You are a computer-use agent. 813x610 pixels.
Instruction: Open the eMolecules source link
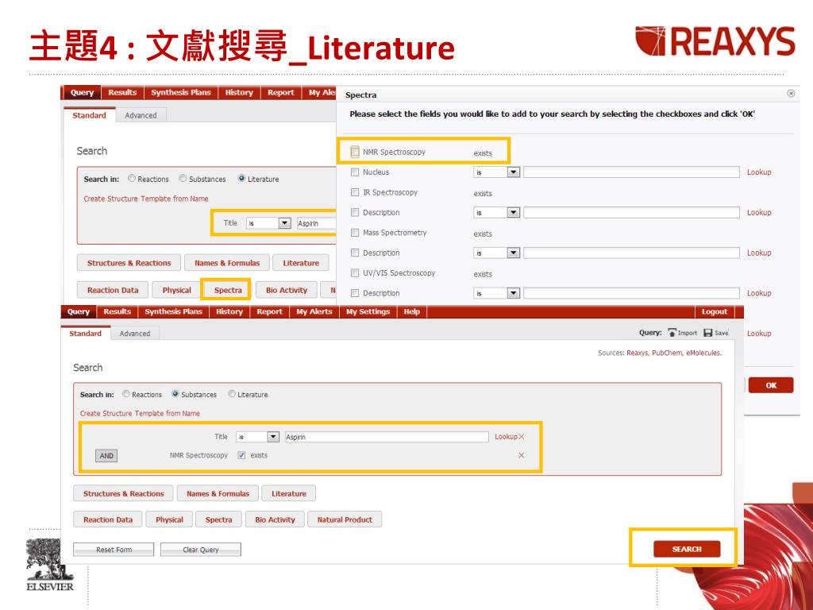(703, 353)
